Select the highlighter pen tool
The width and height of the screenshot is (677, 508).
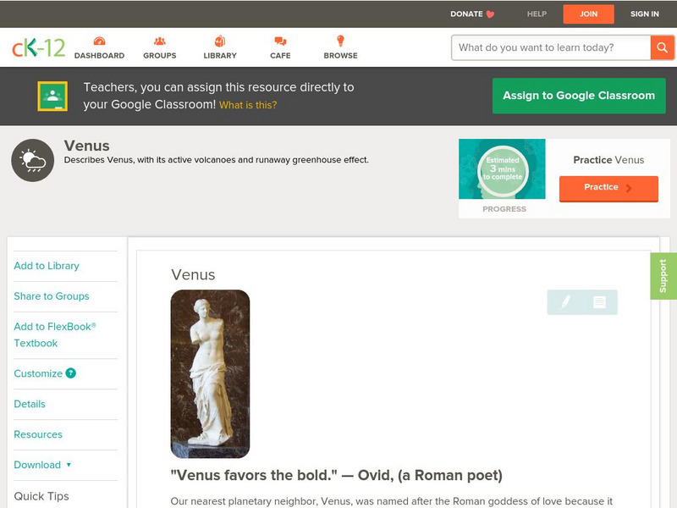565,301
